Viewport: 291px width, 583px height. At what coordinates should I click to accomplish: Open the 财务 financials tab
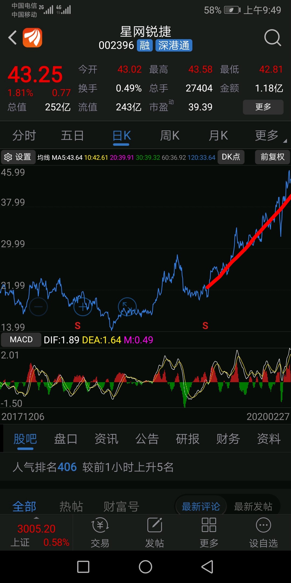click(228, 439)
